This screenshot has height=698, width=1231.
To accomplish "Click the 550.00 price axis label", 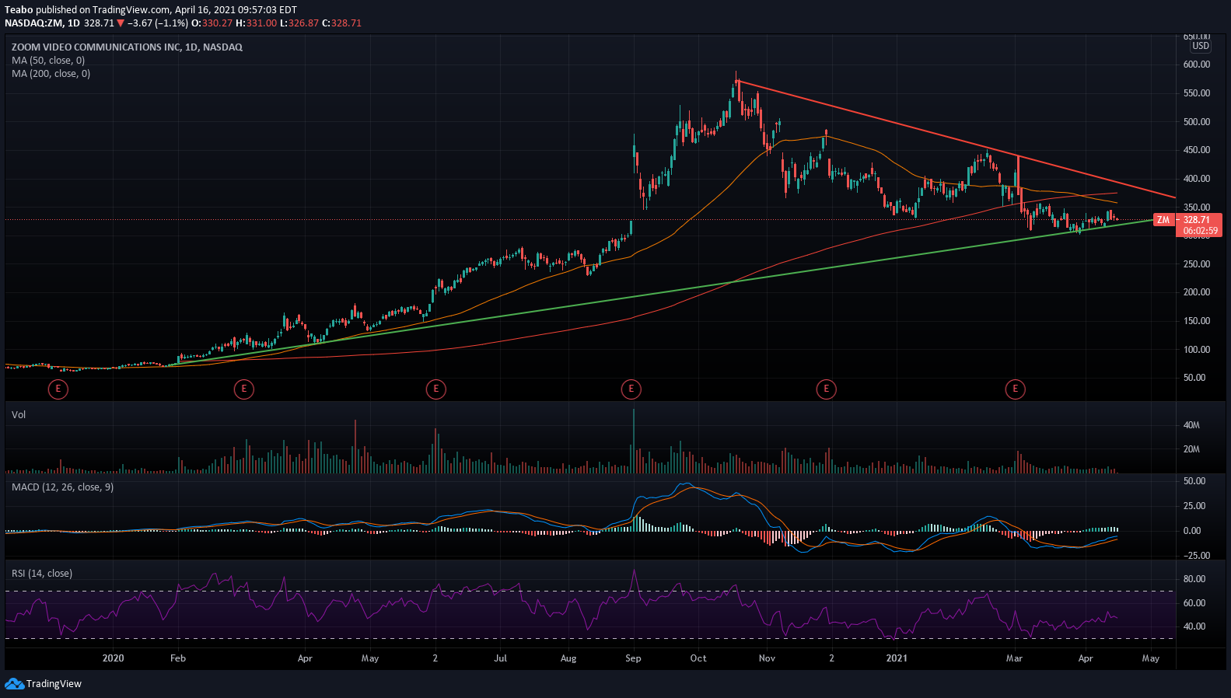I will [x=1197, y=93].
